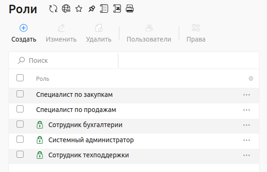Click the Пользователи toolbar button
The width and height of the screenshot is (267, 172).
[149, 34]
